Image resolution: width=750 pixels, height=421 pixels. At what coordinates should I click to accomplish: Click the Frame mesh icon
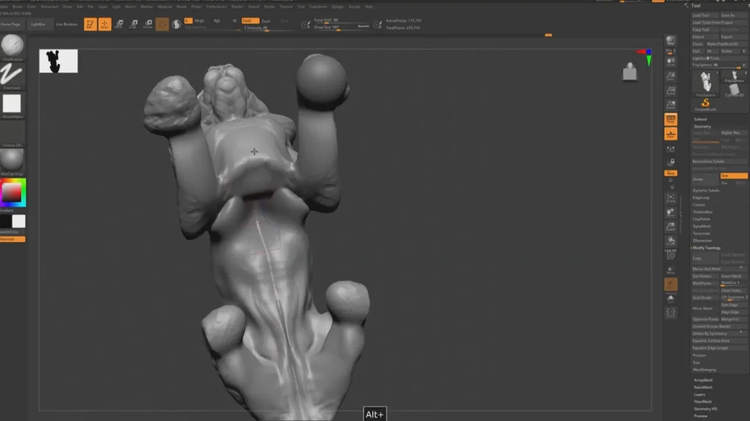(x=671, y=198)
